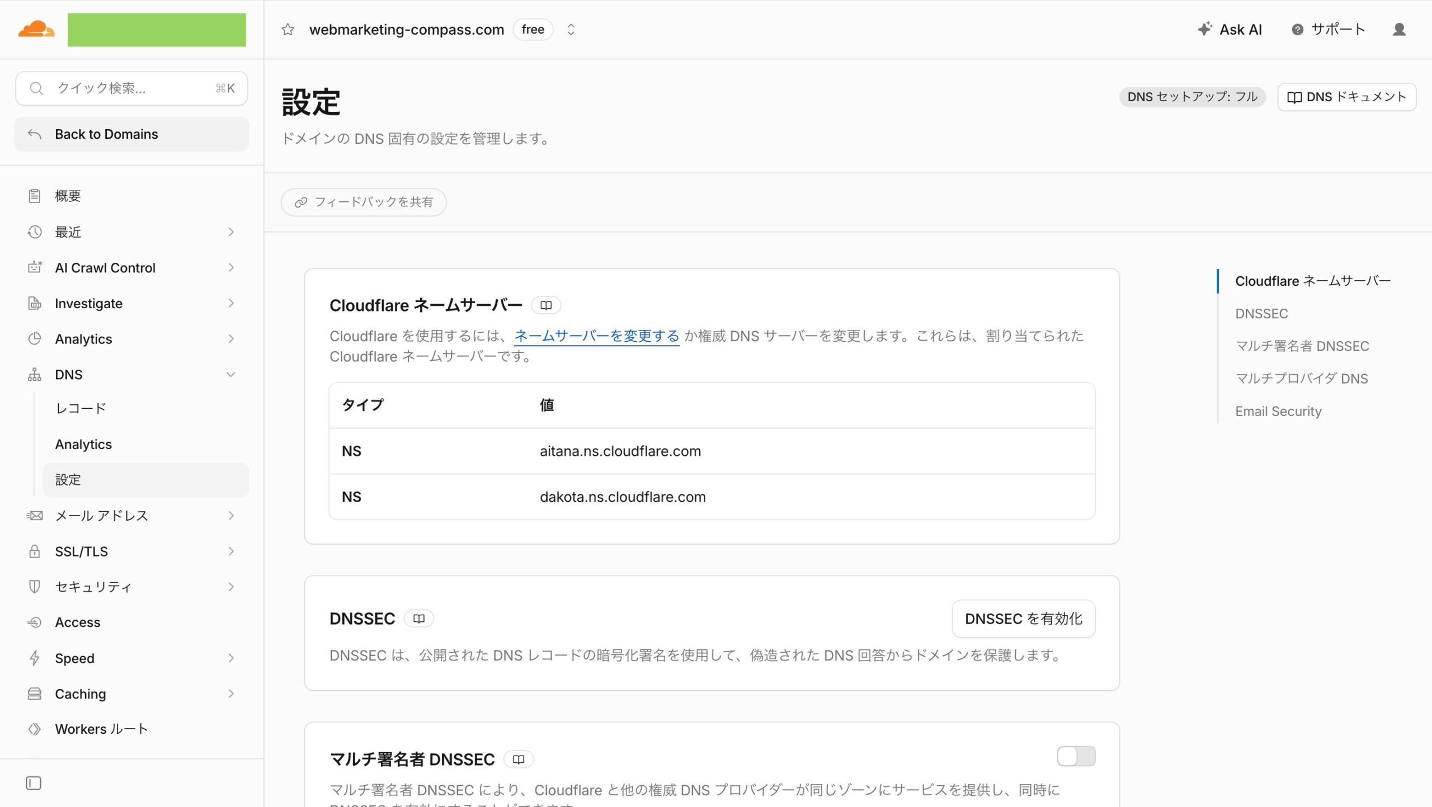Open the user profile icon
Viewport: 1432px width, 807px height.
[x=1399, y=29]
